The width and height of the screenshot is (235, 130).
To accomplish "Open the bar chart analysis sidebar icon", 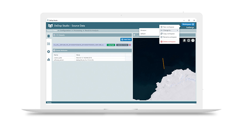I will tap(49, 59).
